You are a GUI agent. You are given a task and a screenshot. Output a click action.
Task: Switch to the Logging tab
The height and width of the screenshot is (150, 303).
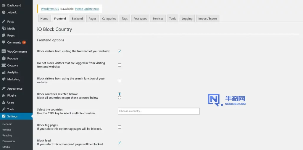(x=187, y=19)
